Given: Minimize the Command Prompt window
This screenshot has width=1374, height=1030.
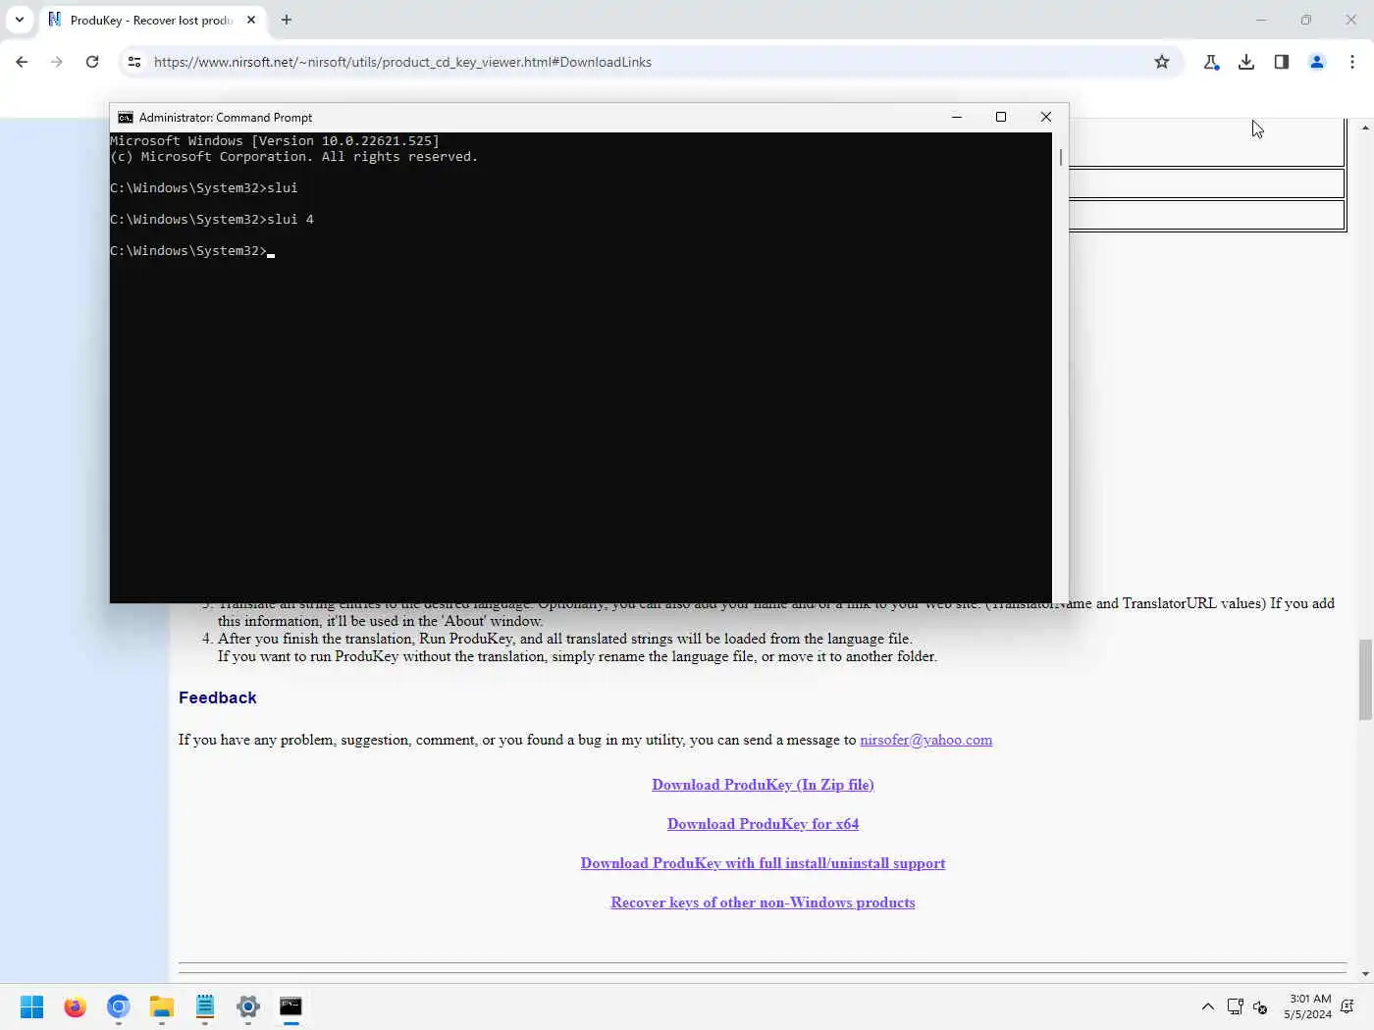Looking at the screenshot, I should (x=957, y=117).
